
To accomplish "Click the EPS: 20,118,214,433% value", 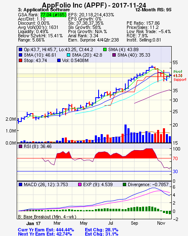I will click(x=91, y=15).
